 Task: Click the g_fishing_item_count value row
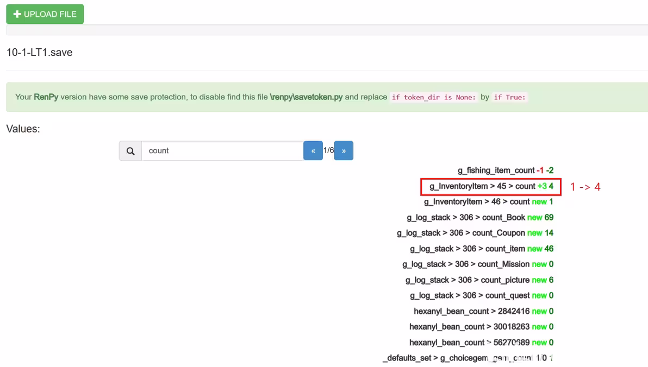(x=506, y=170)
